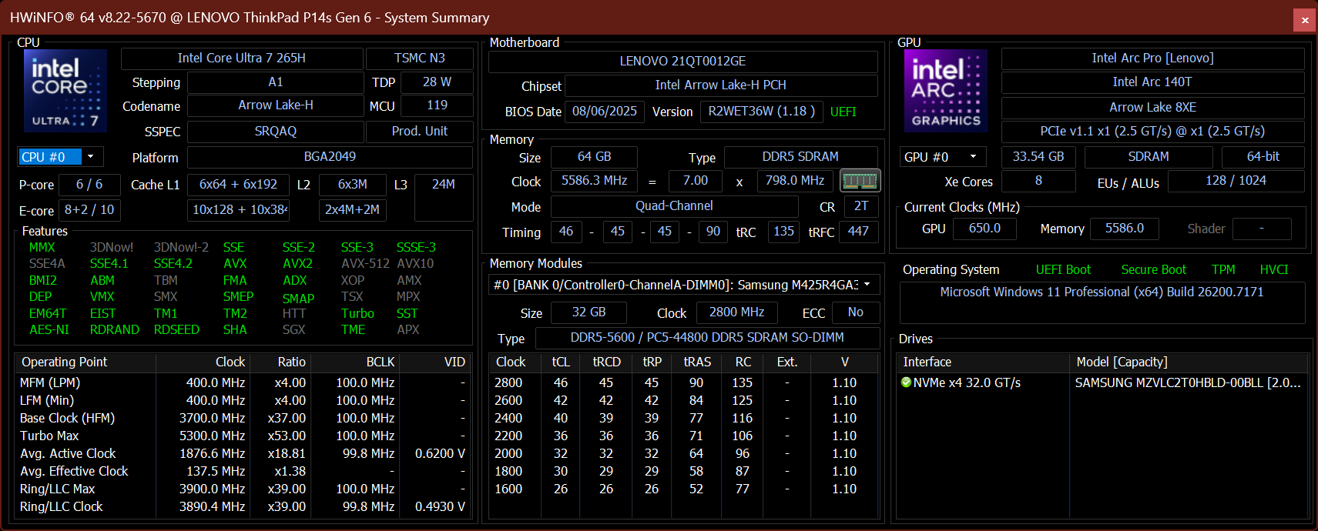Click the Ratio column header
Viewport: 1318px width, 531px height.
click(291, 362)
